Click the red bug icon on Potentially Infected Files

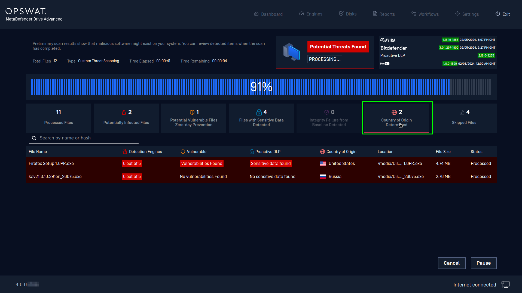tap(124, 112)
